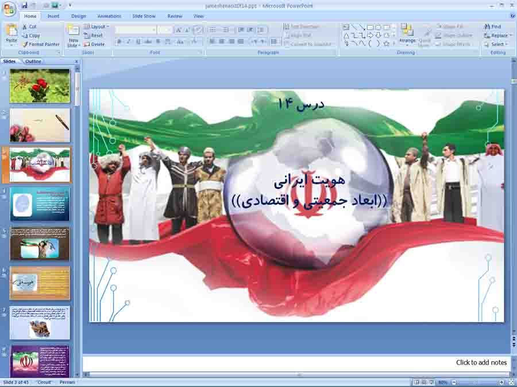Select slide 5 dark brown thumbnail
The height and width of the screenshot is (387, 517).
(x=40, y=244)
